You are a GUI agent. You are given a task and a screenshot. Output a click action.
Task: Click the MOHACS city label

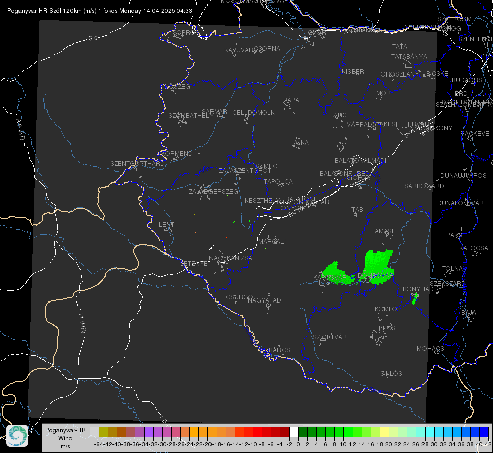coord(431,349)
